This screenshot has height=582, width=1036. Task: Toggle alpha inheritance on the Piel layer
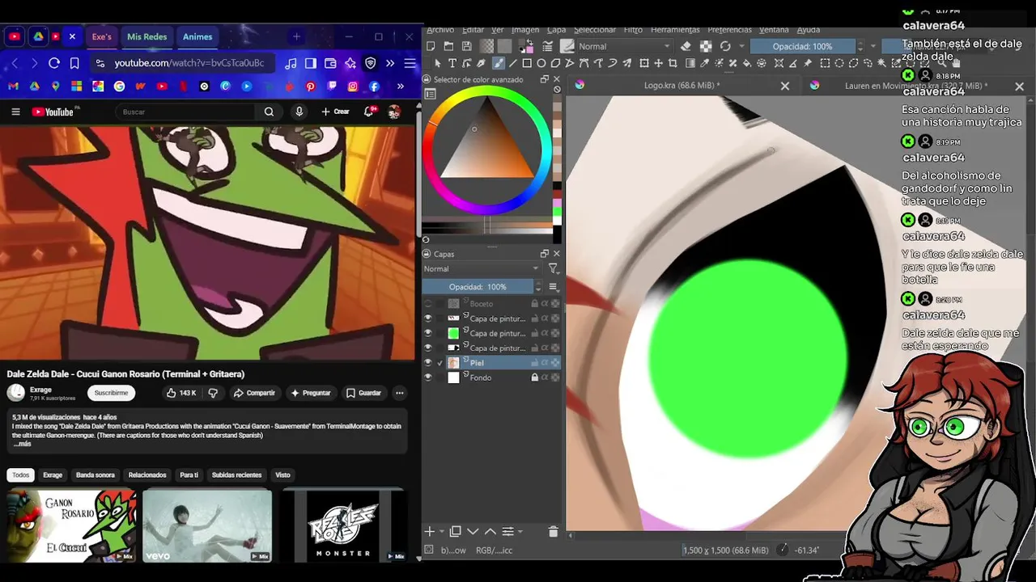[x=545, y=363]
